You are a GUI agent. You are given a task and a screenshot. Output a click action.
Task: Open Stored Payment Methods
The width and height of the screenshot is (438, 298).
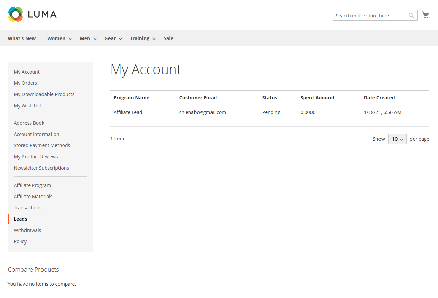click(x=42, y=145)
